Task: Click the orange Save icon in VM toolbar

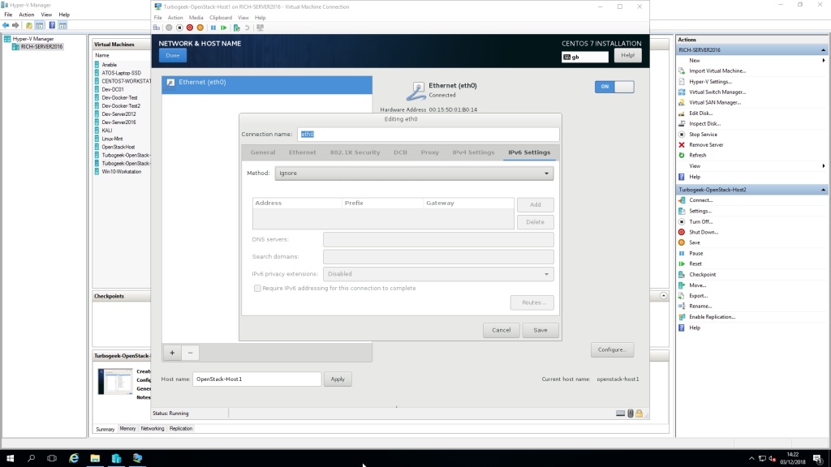Action: (200, 28)
